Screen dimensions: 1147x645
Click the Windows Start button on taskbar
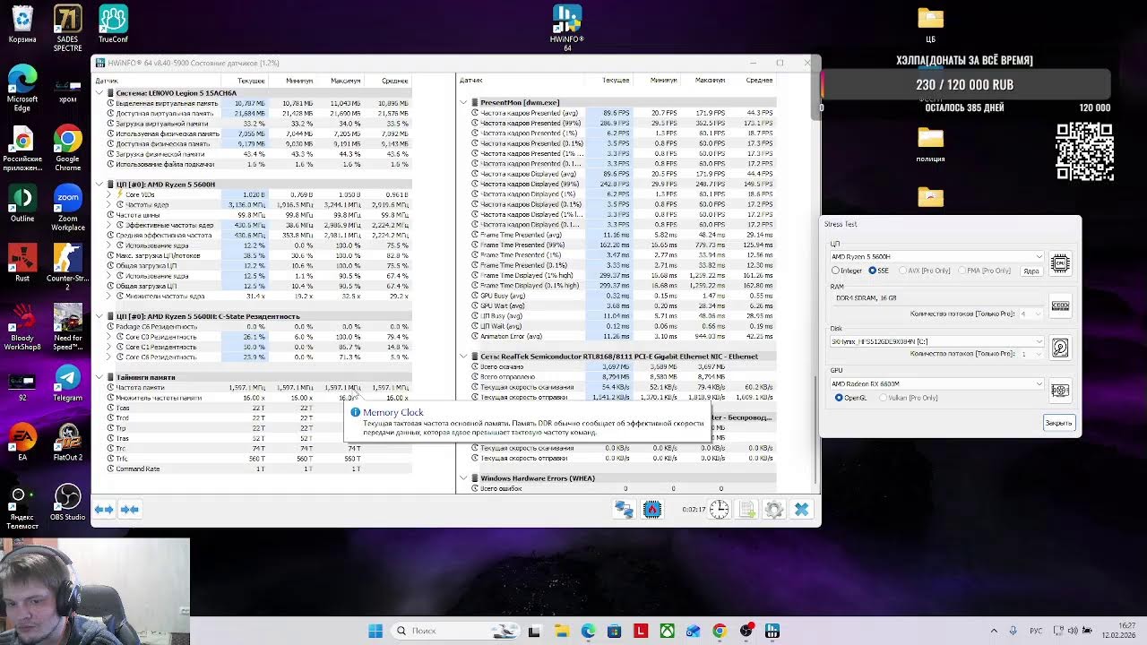(375, 631)
